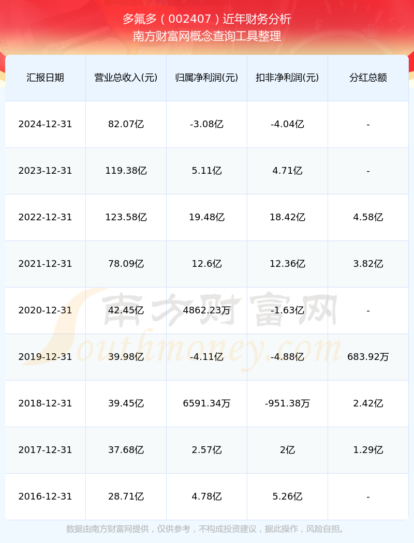This screenshot has width=414, height=543.
Task: Click revenue value 119.38亿
Action: pyautogui.click(x=126, y=170)
